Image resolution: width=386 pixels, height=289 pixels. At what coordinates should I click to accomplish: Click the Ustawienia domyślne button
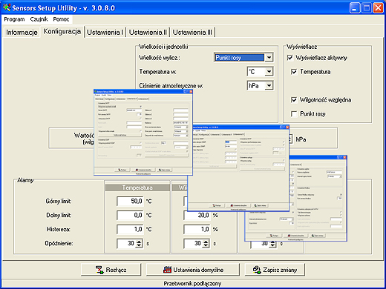tap(193, 270)
